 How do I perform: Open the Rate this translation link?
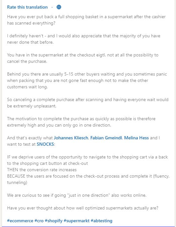tap(27, 7)
